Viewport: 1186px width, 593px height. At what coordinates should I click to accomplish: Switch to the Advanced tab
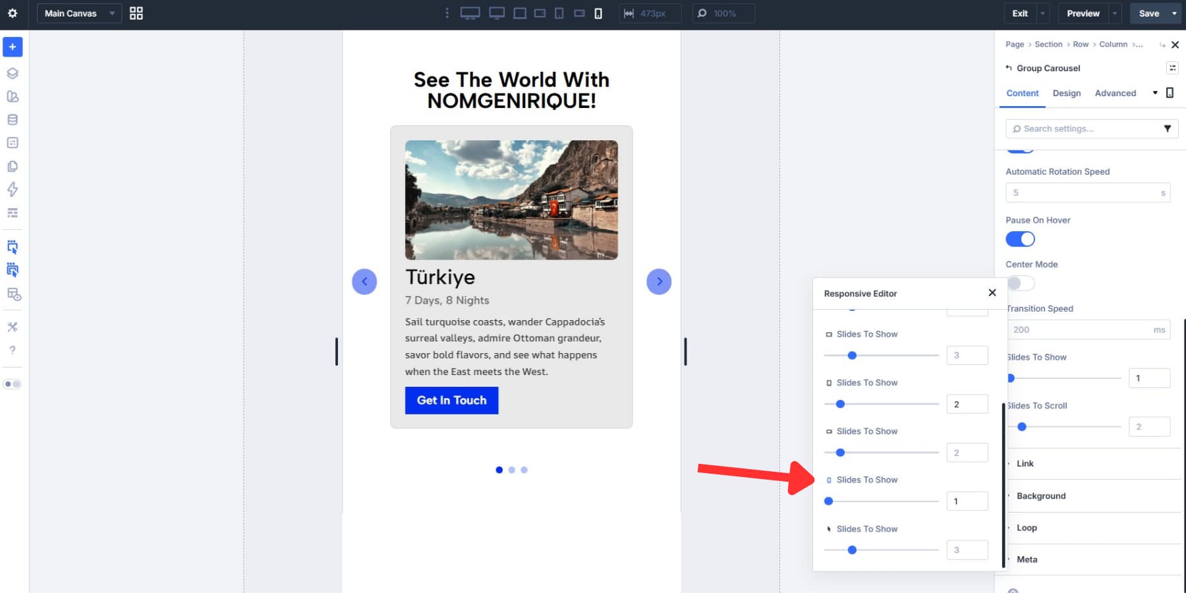point(1115,93)
